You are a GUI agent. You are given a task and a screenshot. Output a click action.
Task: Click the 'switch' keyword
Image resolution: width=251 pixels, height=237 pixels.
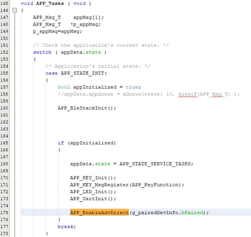42,52
